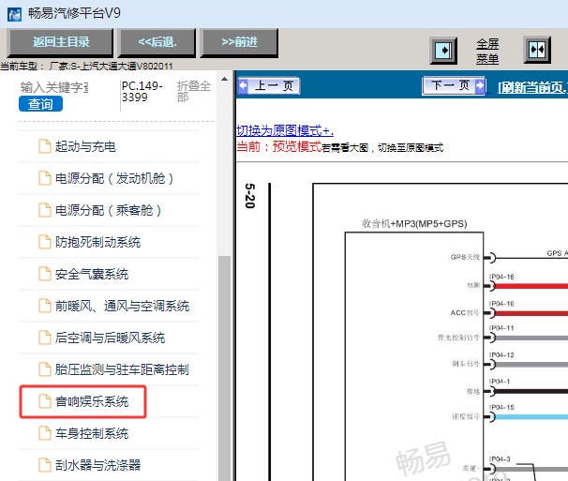Click the 刷新当前页 link
Viewport: 568px width, 481px height.
coord(532,87)
